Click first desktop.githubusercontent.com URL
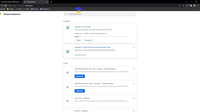Image resolution: width=200 pixels, height=112 pixels. (101, 72)
